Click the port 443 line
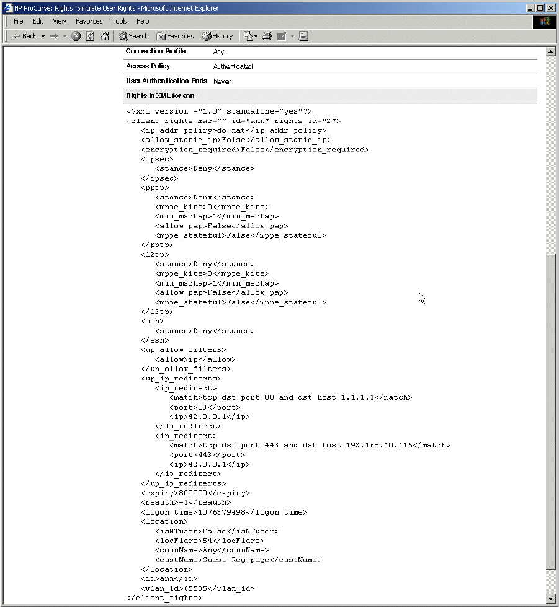This screenshot has width=559, height=607. point(207,455)
